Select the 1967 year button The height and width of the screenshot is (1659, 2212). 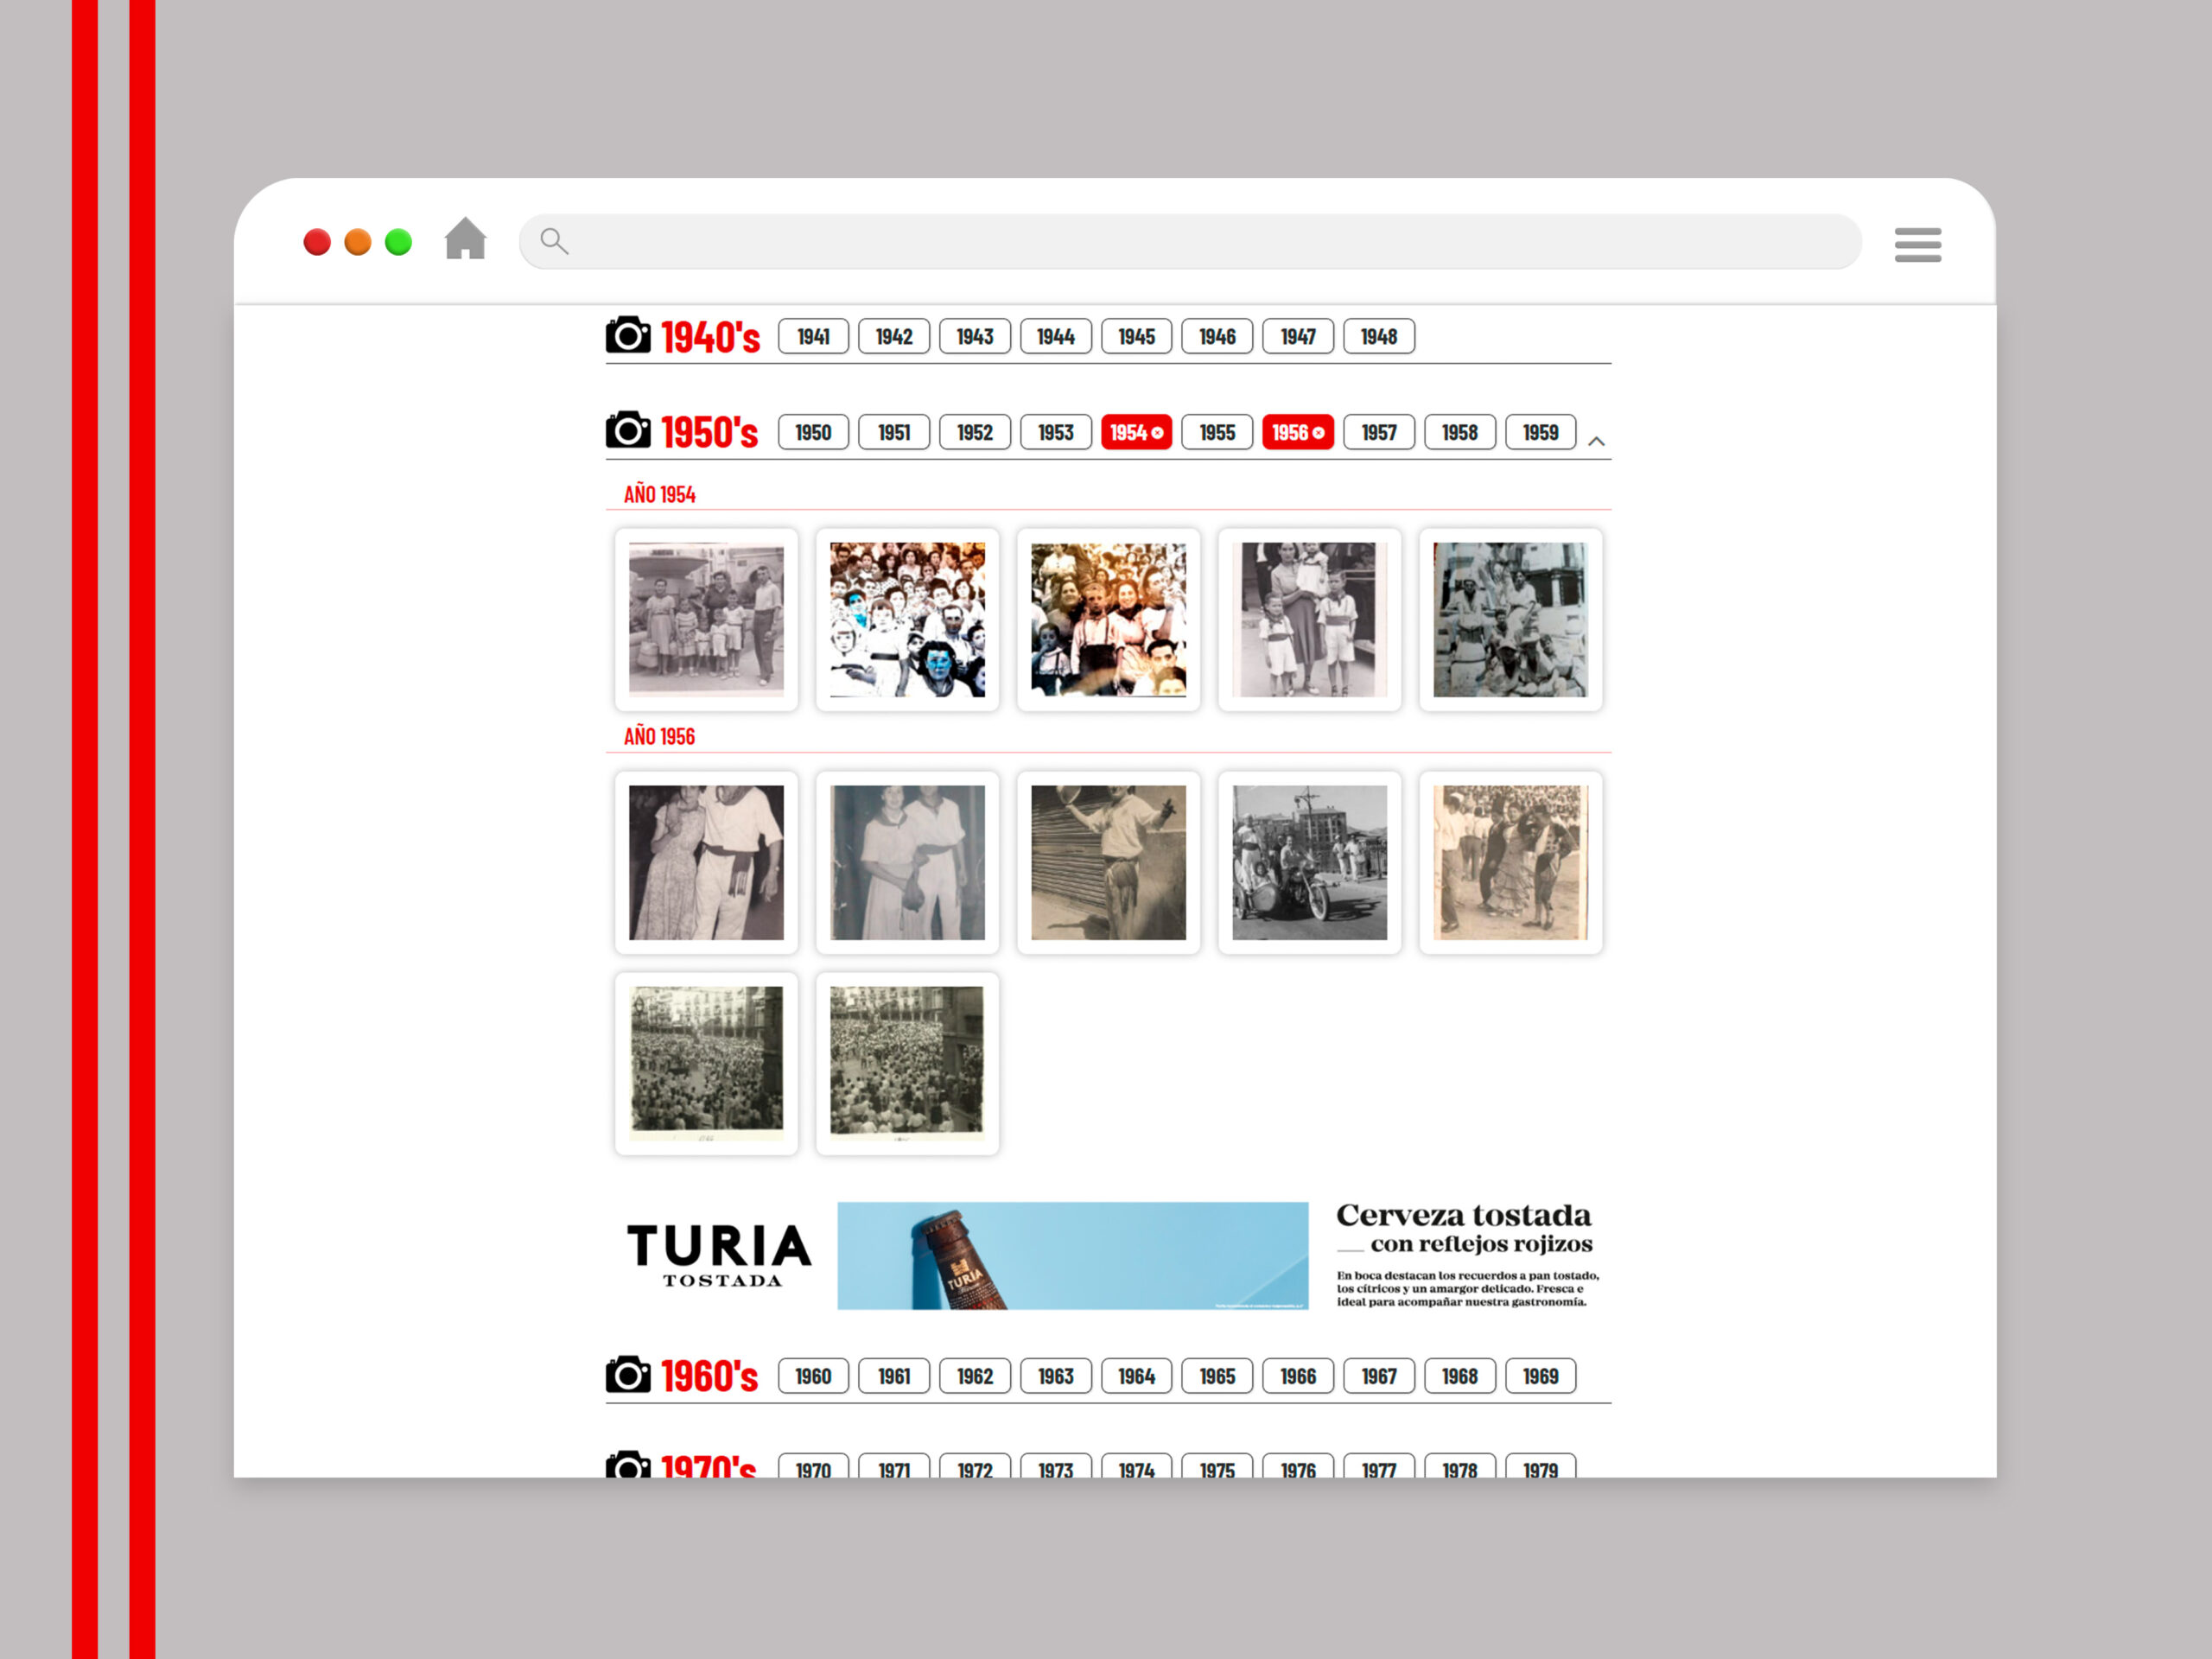1379,1376
